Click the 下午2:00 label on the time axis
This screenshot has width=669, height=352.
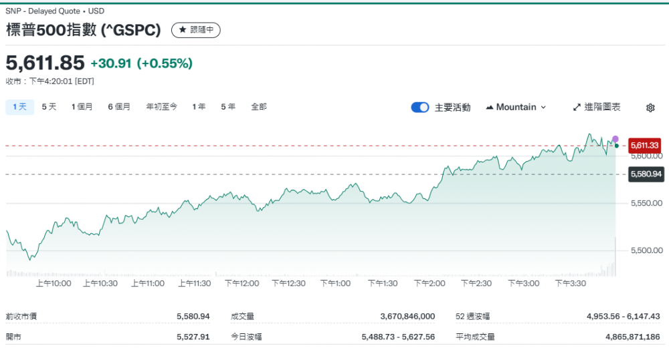(x=429, y=283)
